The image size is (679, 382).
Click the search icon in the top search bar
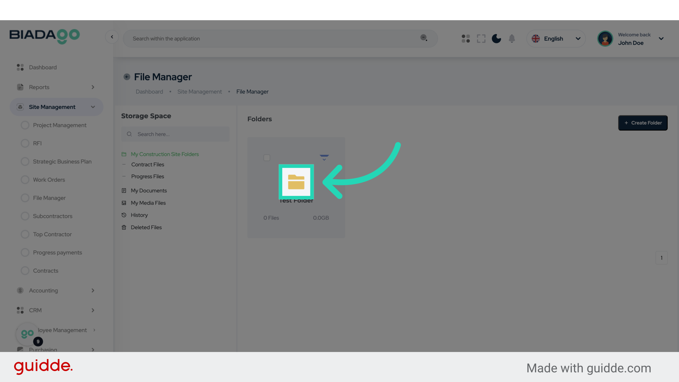pyautogui.click(x=424, y=38)
